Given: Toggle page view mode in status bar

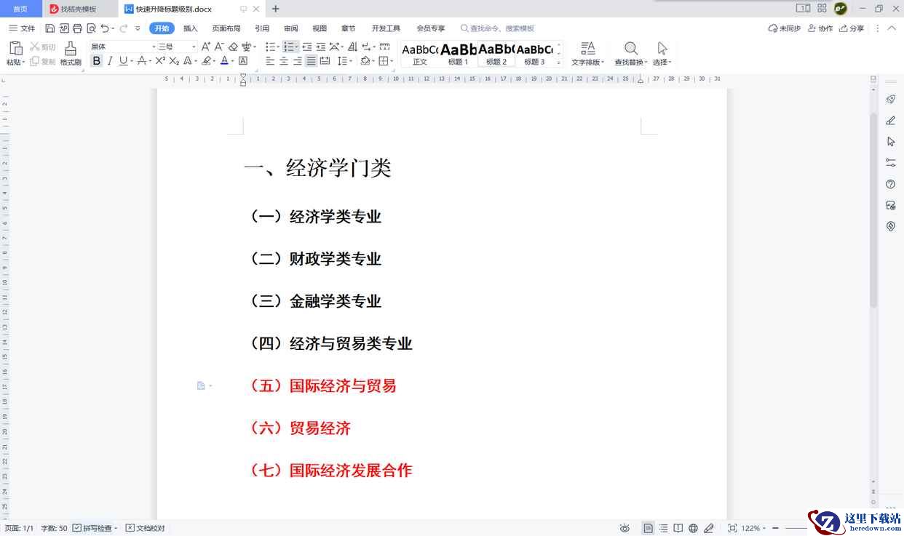Looking at the screenshot, I should [648, 528].
